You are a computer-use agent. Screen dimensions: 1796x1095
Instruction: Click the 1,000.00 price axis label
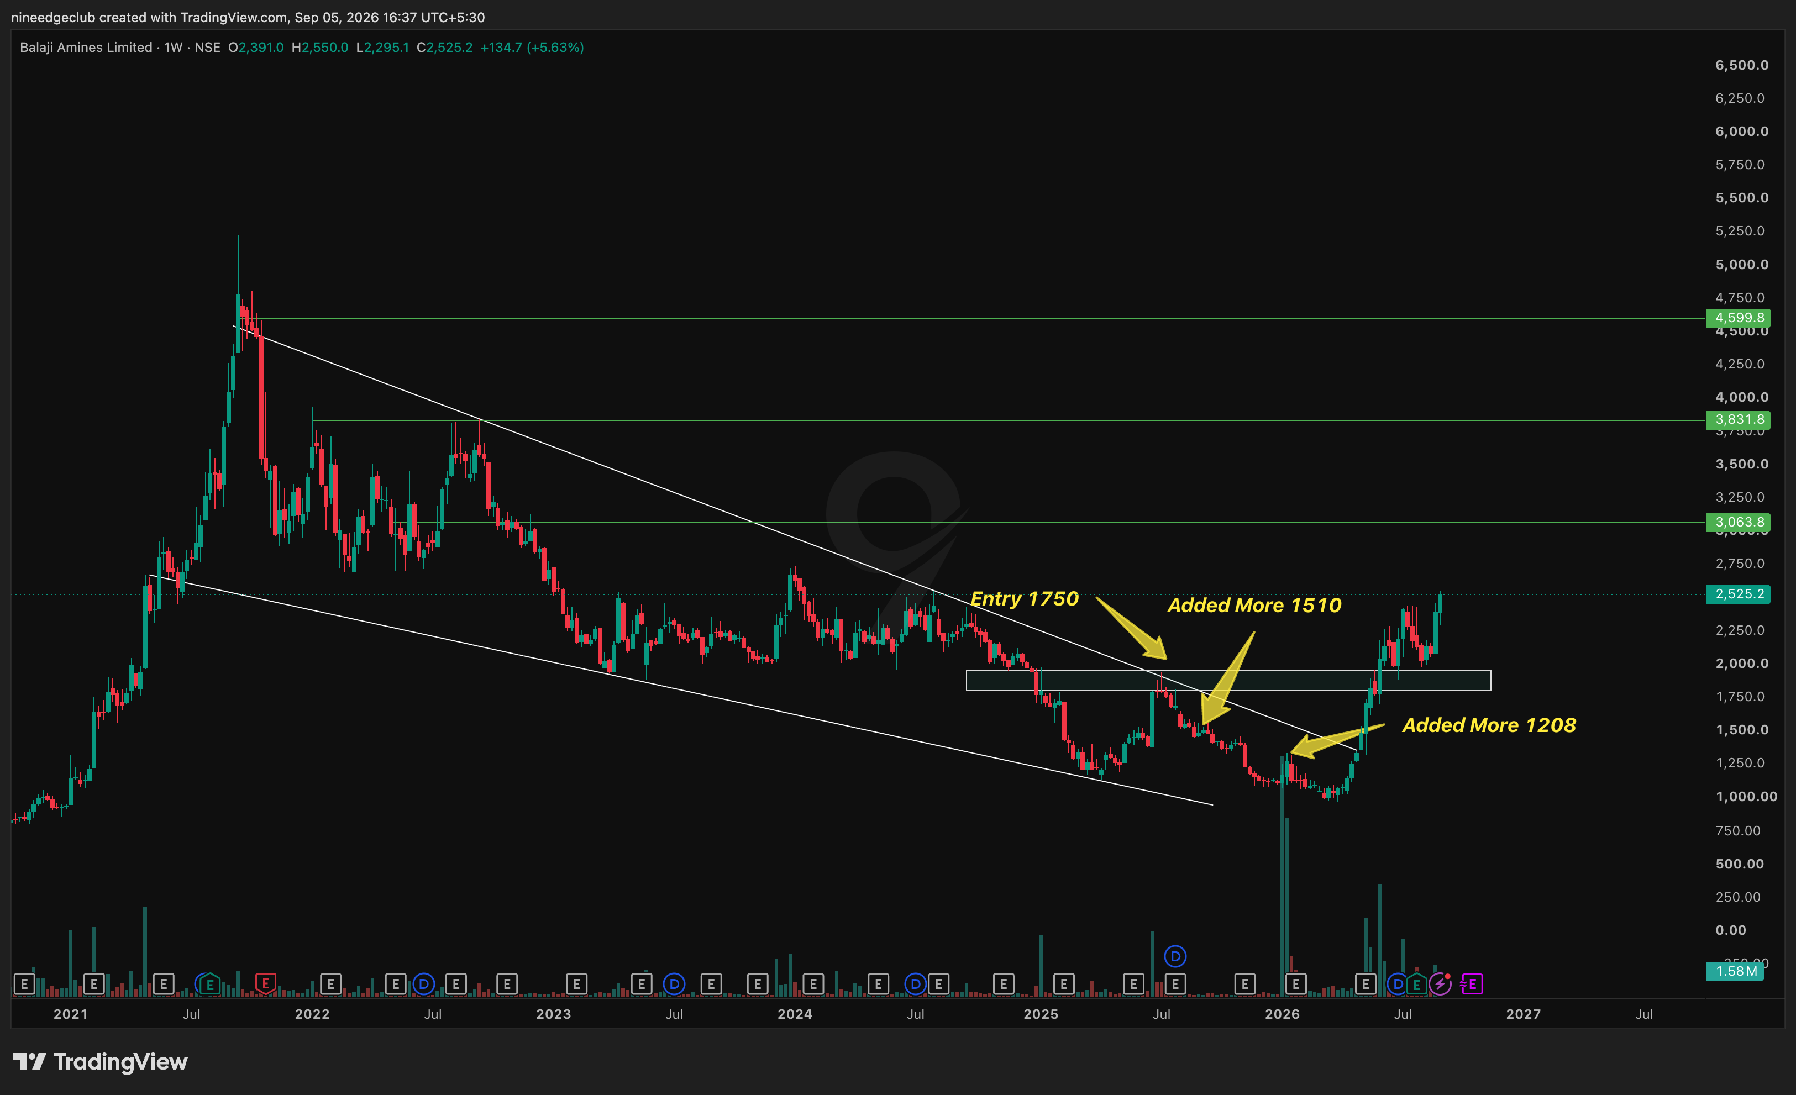click(x=1746, y=796)
